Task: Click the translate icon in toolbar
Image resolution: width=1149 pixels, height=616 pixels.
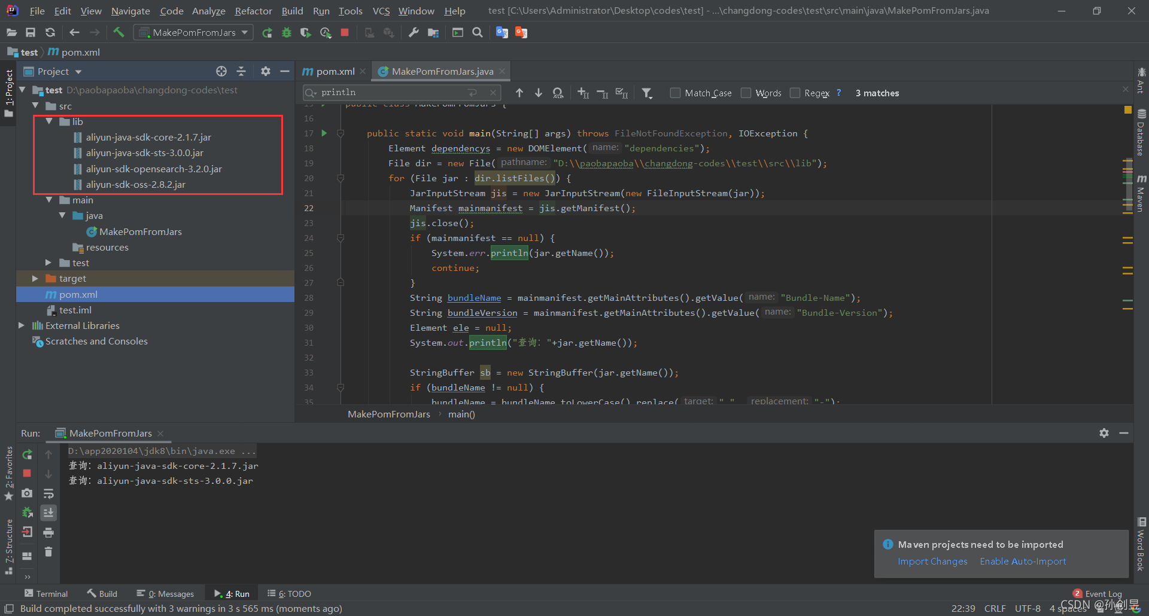Action: click(x=502, y=32)
